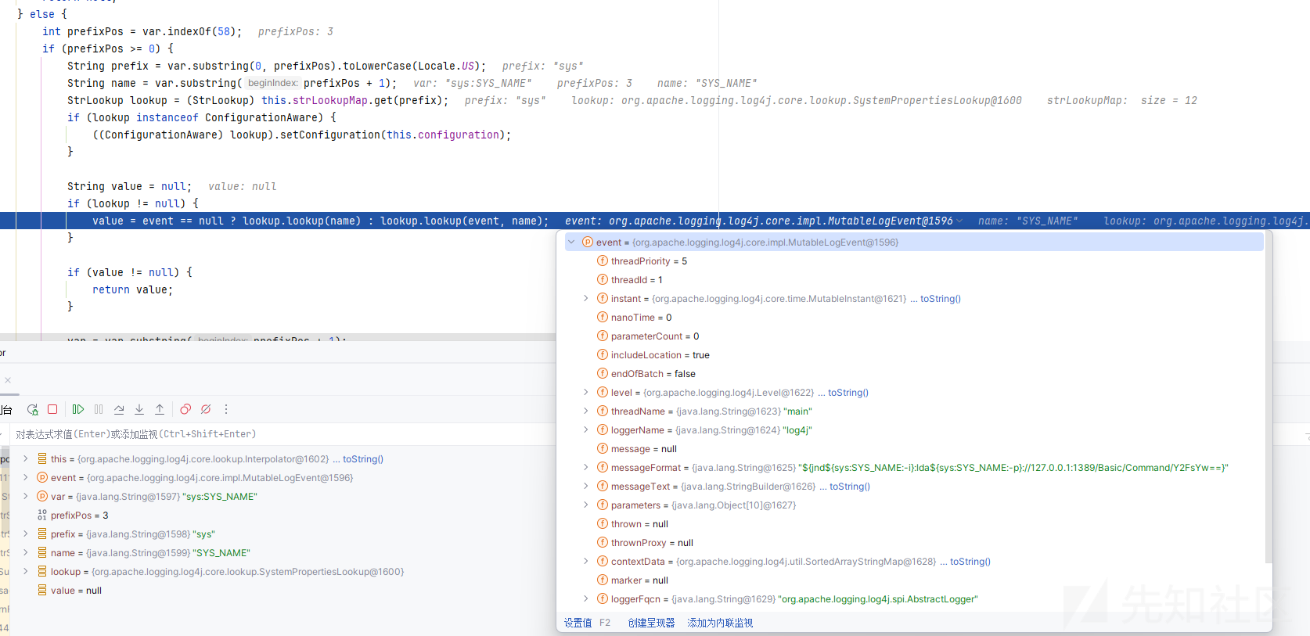The width and height of the screenshot is (1310, 636).
Task: Click the field icon beside threadPriority
Action: 603,261
